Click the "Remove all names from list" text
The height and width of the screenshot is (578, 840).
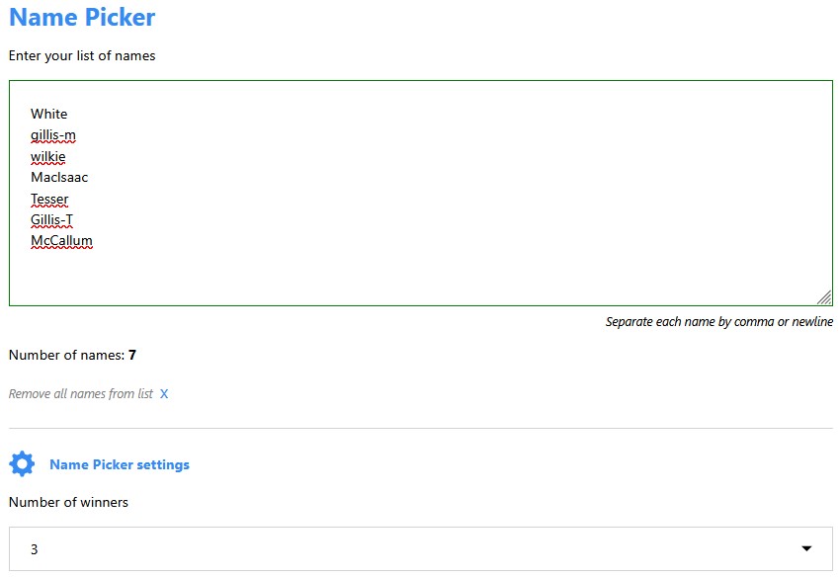point(81,394)
